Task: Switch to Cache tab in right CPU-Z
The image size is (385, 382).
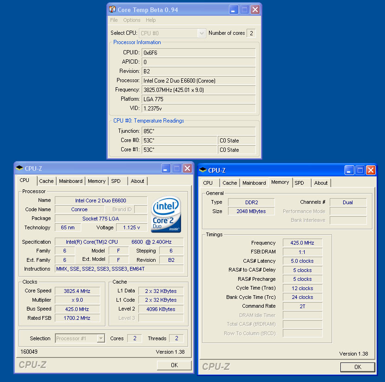Action: point(229,183)
